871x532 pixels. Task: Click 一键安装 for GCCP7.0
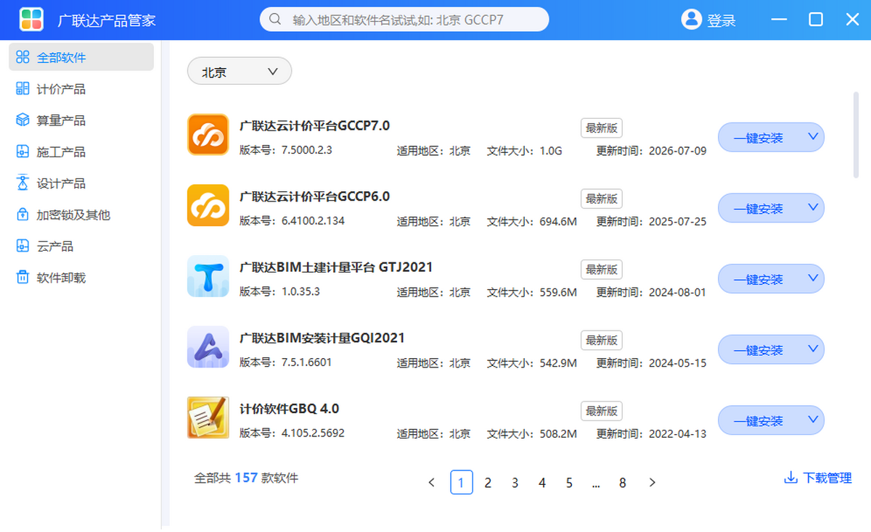click(x=758, y=138)
